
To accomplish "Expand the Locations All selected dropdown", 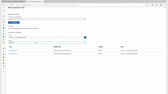I will point(47,43).
